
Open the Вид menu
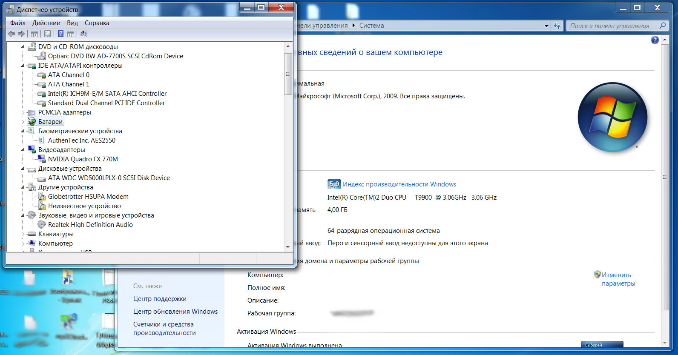(x=72, y=23)
